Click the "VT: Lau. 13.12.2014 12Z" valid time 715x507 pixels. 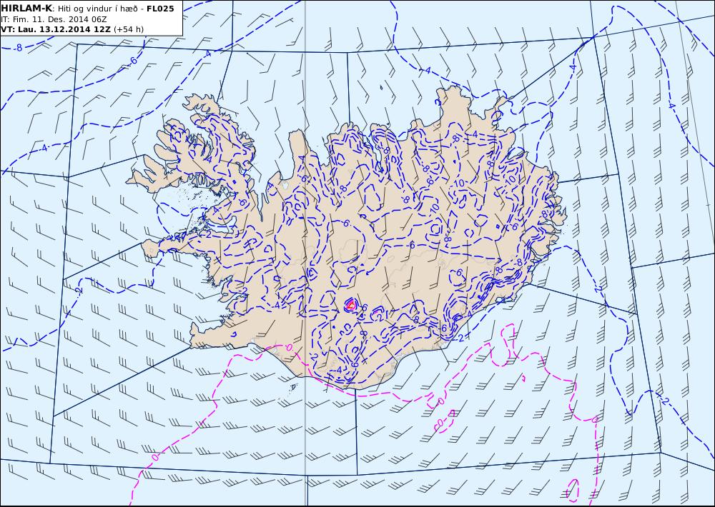(56, 29)
